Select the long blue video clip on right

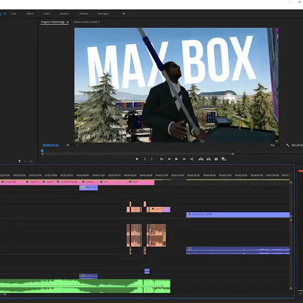click(x=238, y=215)
